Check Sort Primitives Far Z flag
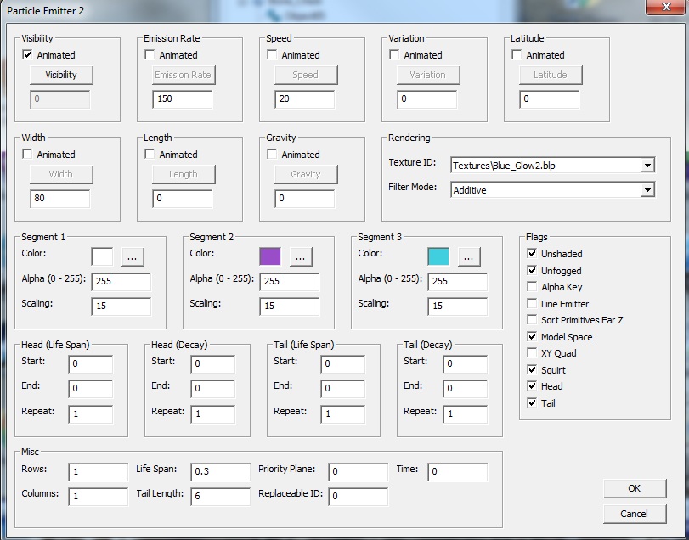This screenshot has height=540, width=689. click(x=532, y=319)
